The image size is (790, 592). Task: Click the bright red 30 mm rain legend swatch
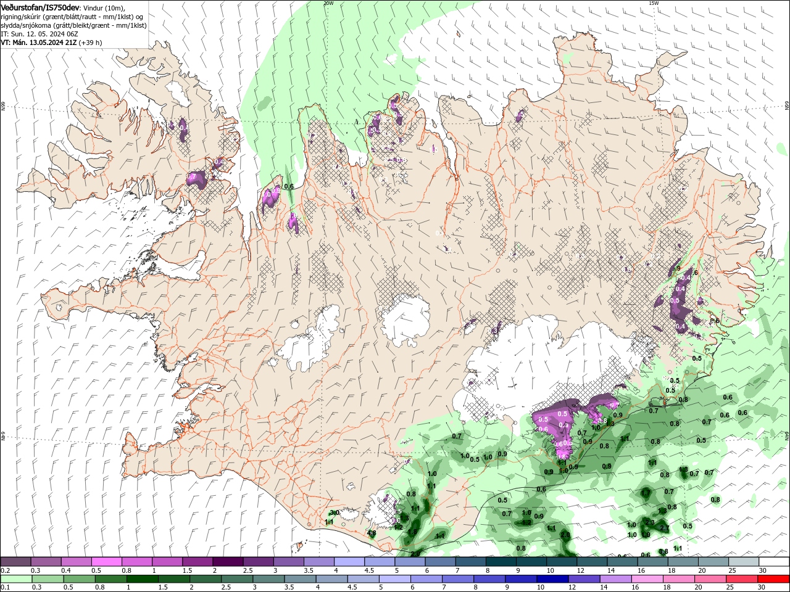[x=774, y=579]
